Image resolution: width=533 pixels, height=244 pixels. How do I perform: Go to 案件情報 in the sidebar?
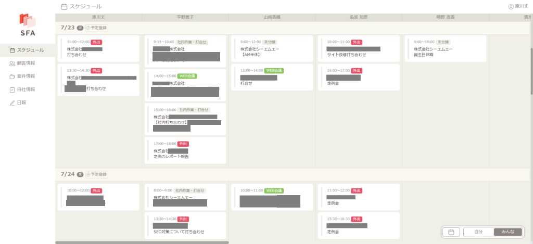[x=26, y=76]
